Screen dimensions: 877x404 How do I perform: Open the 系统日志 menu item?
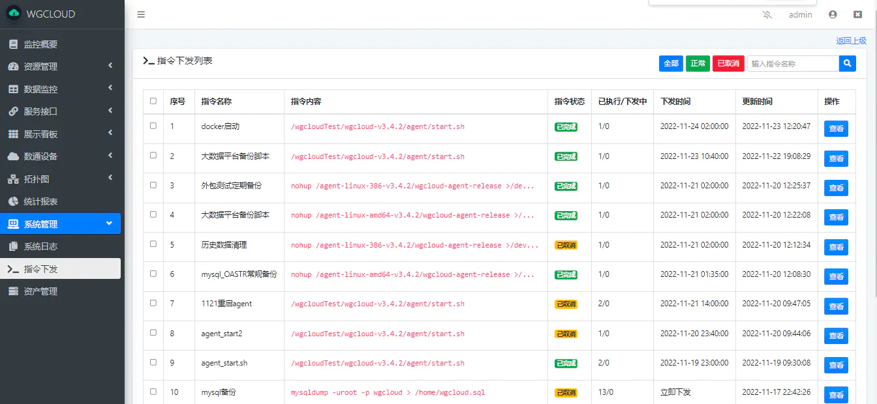pyautogui.click(x=40, y=246)
